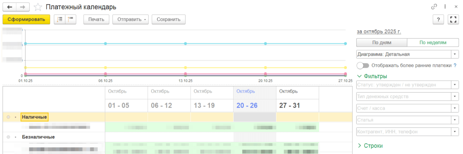Image resolution: width=463 pixels, height=154 pixels.
Task: Open the Отправить menu
Action: [x=131, y=20]
